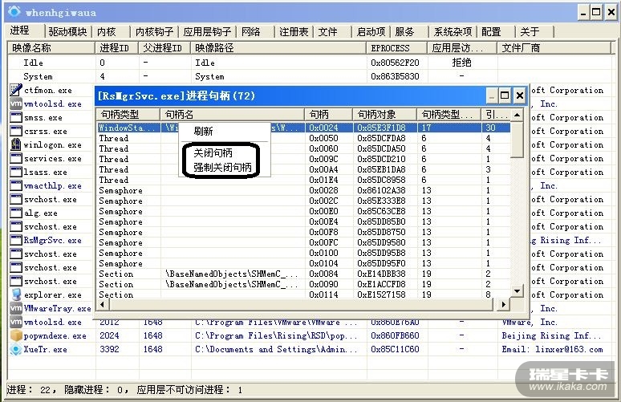
Task: Open the 启动项 tab
Action: [x=371, y=31]
